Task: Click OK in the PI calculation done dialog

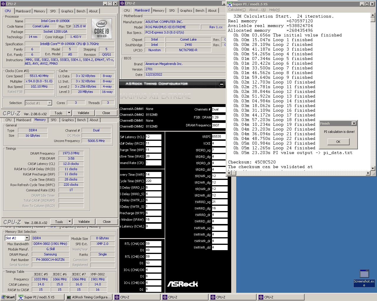Action: coord(338,142)
